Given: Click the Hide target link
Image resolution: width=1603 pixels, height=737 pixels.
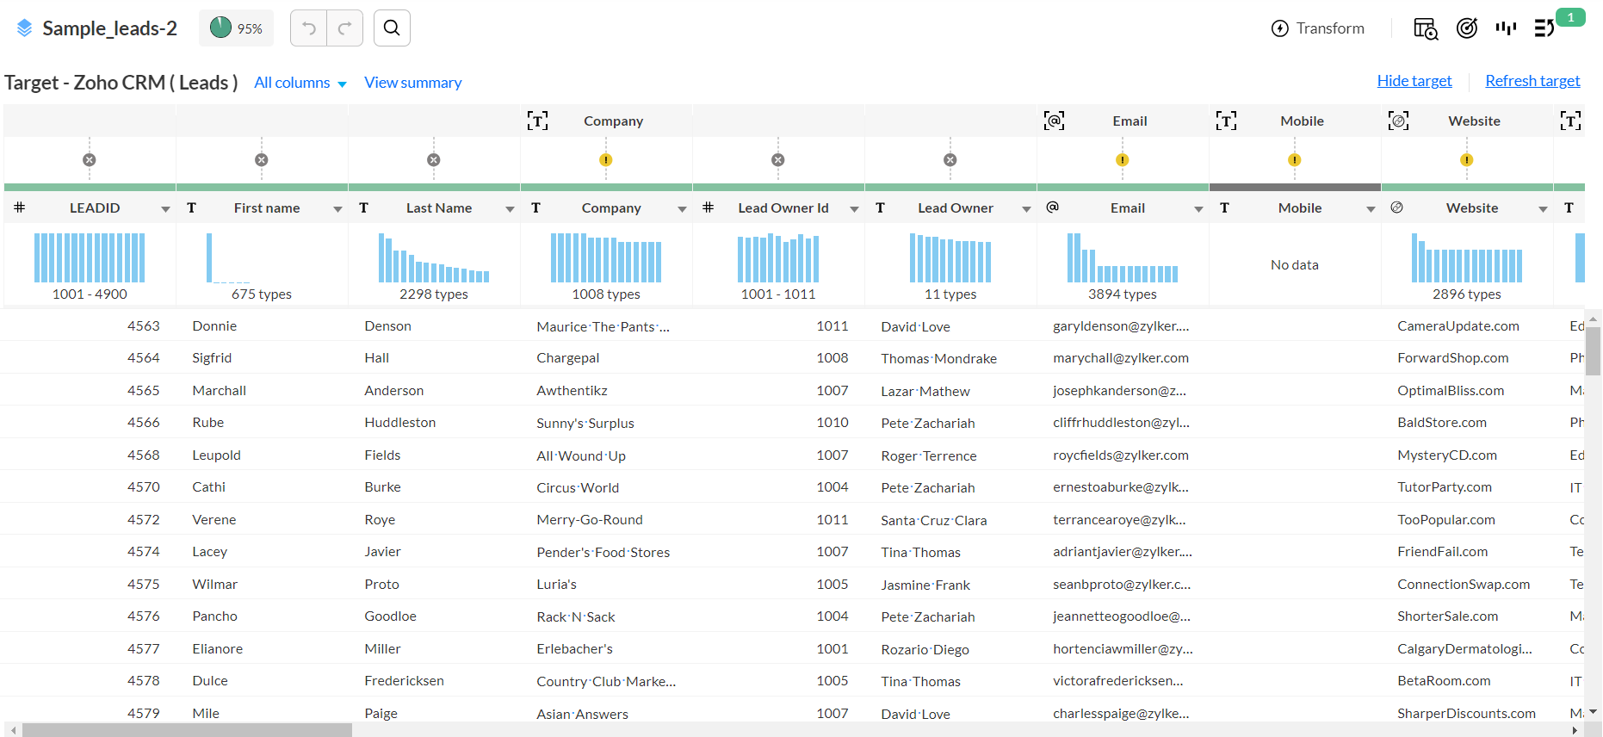Looking at the screenshot, I should (1414, 81).
